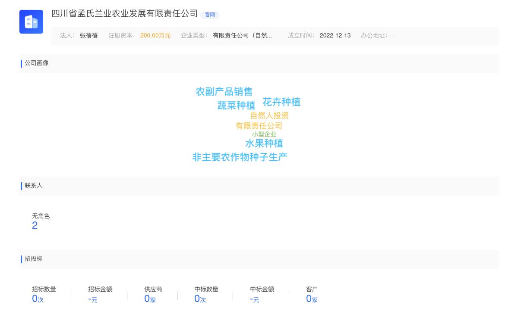Expand truncated enterprise type 有限责任公司 text

243,36
